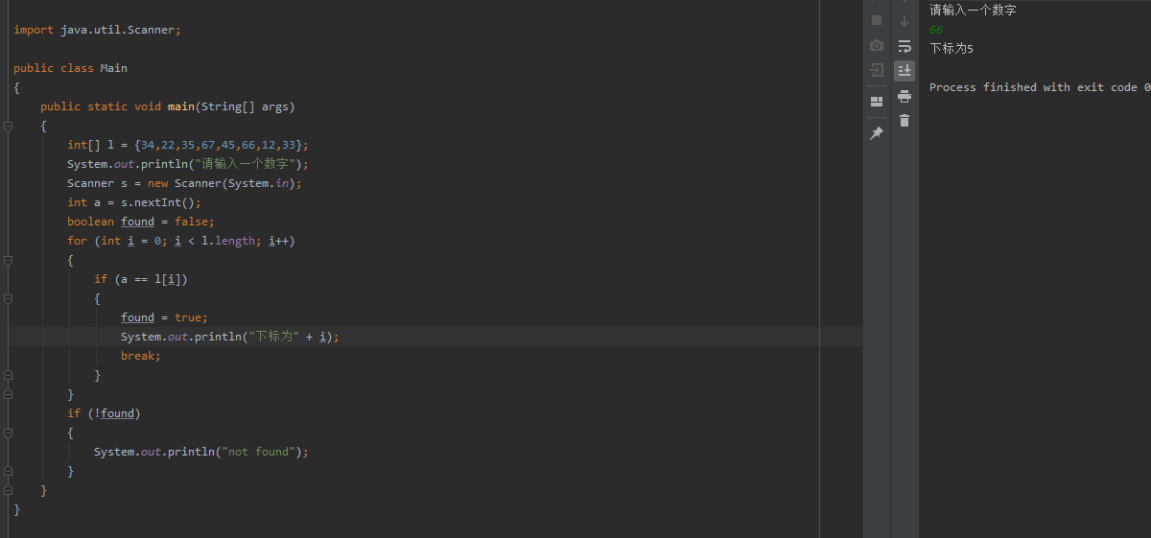The image size is (1151, 538).
Task: Click the console input value 66
Action: 936,30
